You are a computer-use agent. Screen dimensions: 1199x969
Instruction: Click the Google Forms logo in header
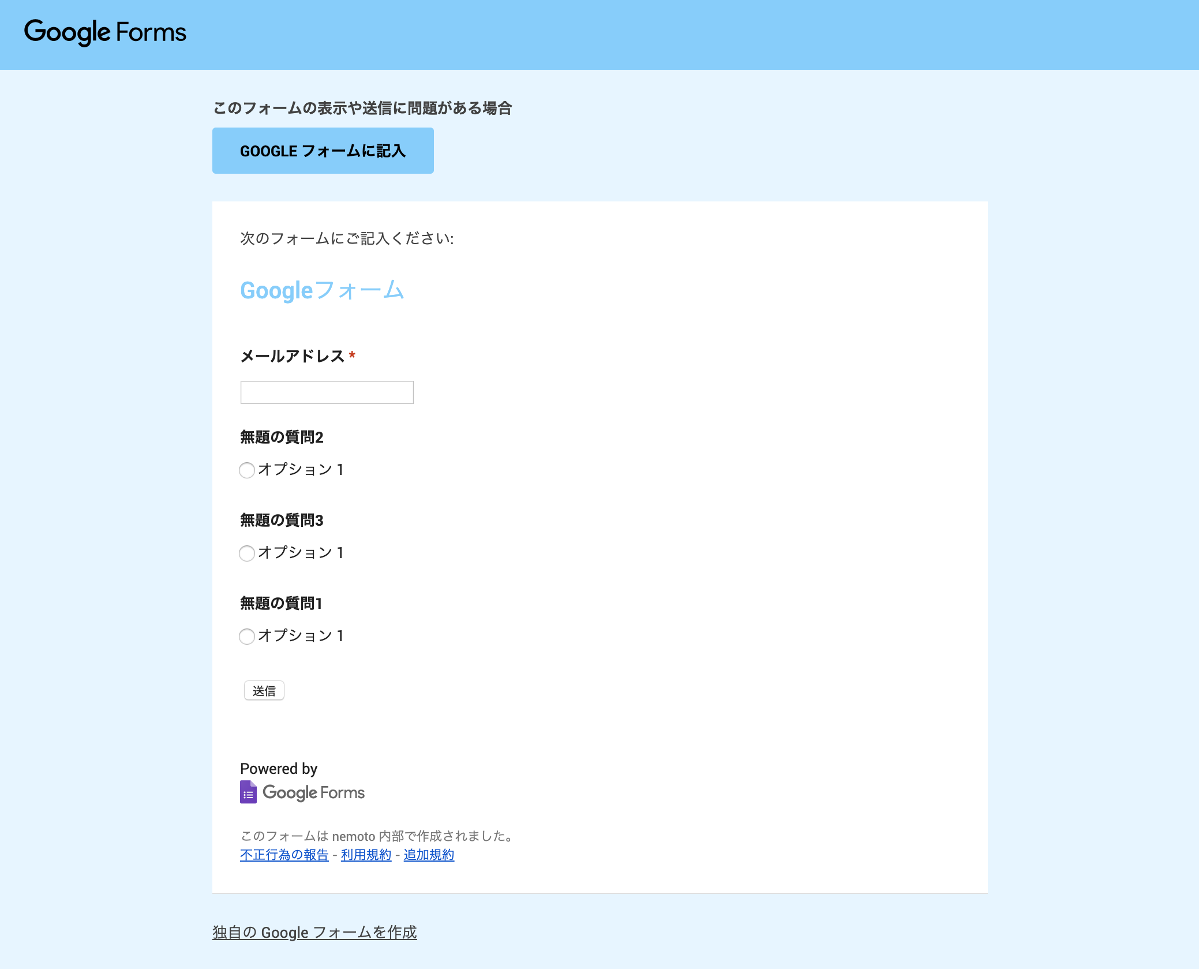105,32
